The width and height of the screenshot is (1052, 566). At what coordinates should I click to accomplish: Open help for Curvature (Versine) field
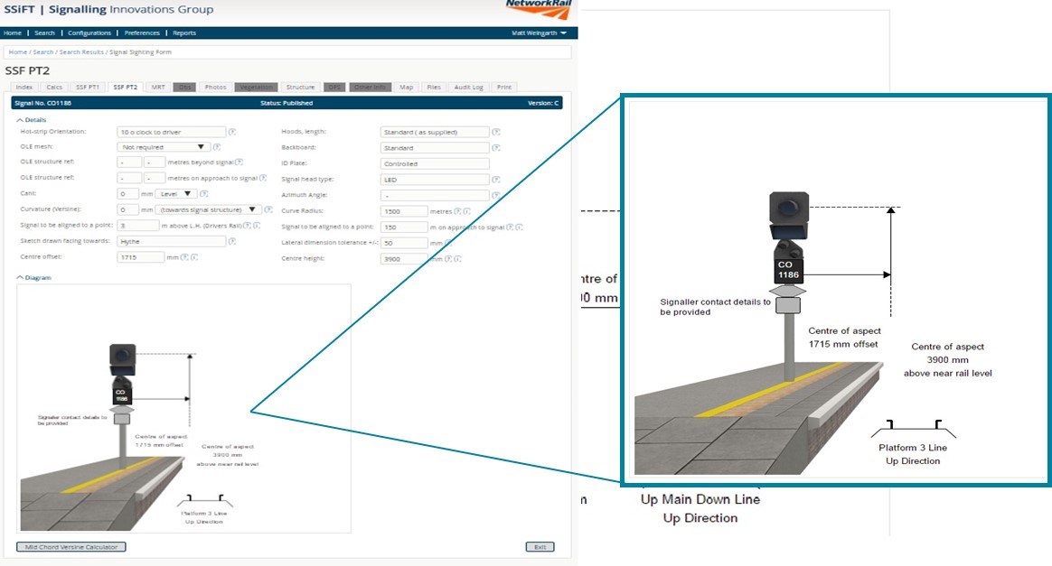[x=268, y=209]
